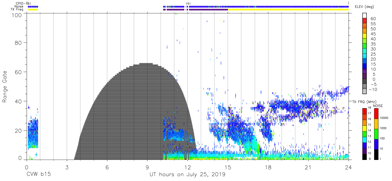
Task: Click the '45' label on ELEV colorbar
Action: tap(373, 34)
